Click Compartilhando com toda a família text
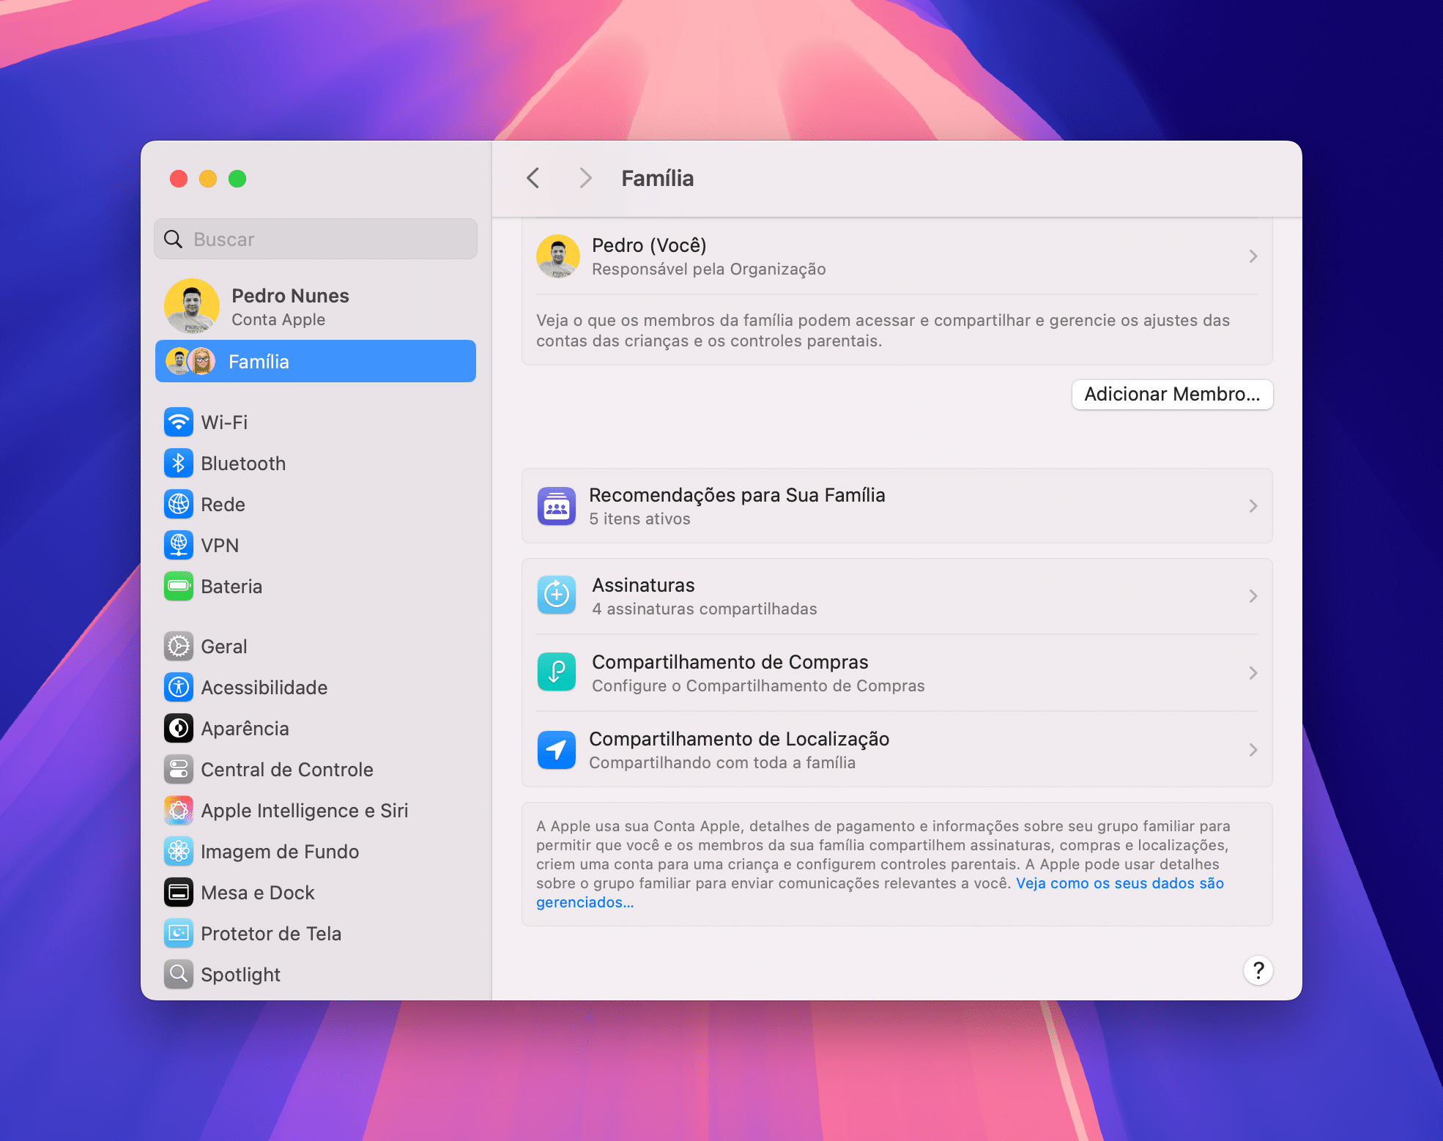Viewport: 1443px width, 1141px height. coord(722,763)
